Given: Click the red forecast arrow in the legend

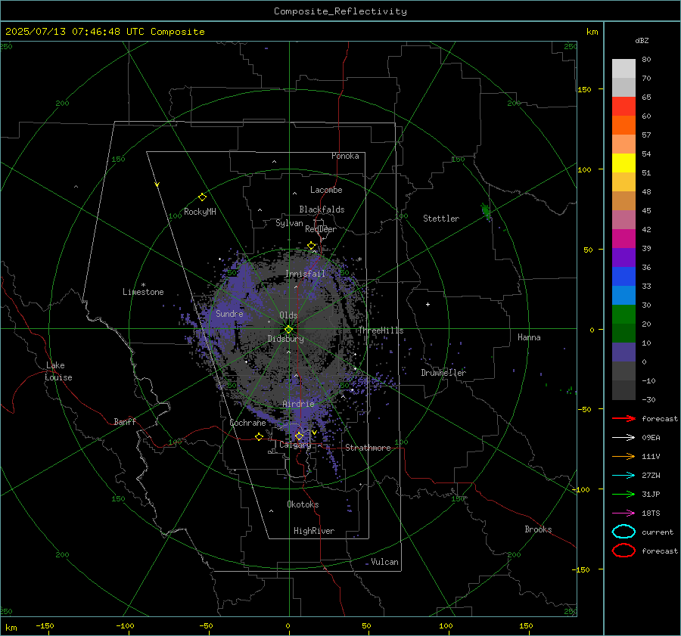Looking at the screenshot, I should (x=623, y=418).
